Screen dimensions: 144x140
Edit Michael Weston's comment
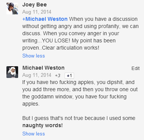[135, 68]
